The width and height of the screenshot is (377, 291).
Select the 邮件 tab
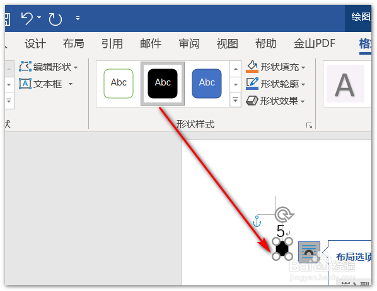click(151, 43)
